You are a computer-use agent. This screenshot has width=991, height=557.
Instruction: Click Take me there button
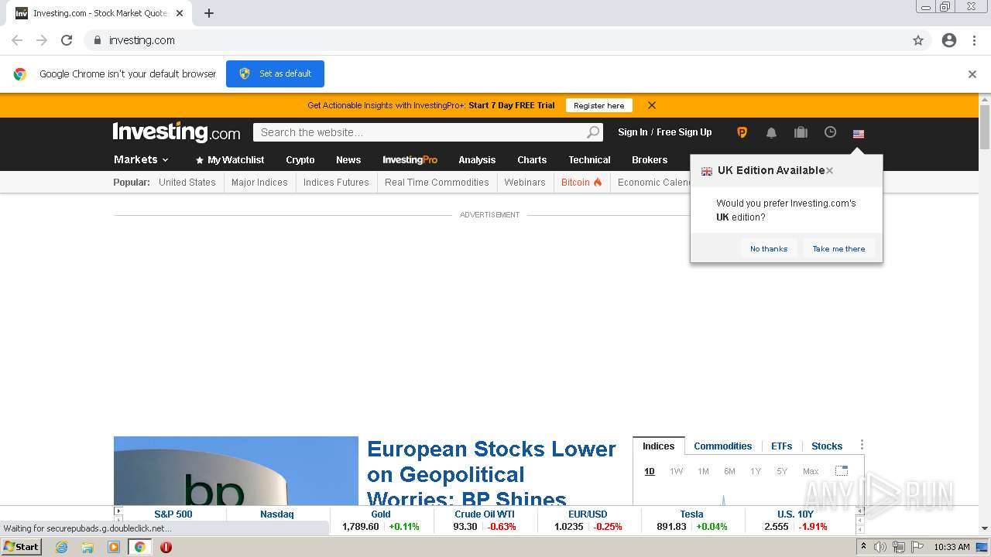838,248
